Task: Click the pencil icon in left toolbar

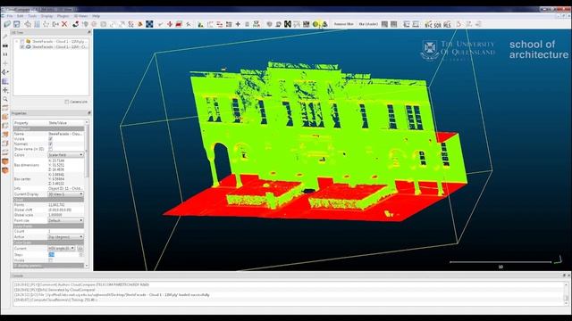Action: tap(5, 37)
